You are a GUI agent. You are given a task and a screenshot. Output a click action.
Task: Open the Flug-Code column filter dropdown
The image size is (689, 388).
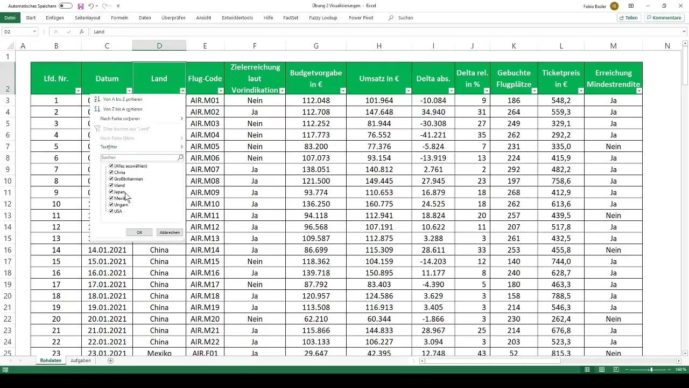[x=220, y=91]
